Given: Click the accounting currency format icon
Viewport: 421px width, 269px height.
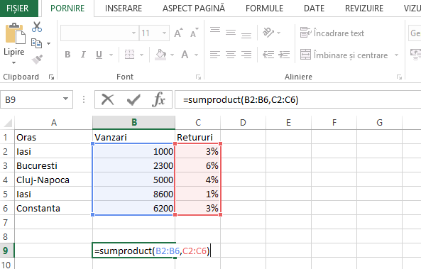Looking at the screenshot, I should [415, 54].
